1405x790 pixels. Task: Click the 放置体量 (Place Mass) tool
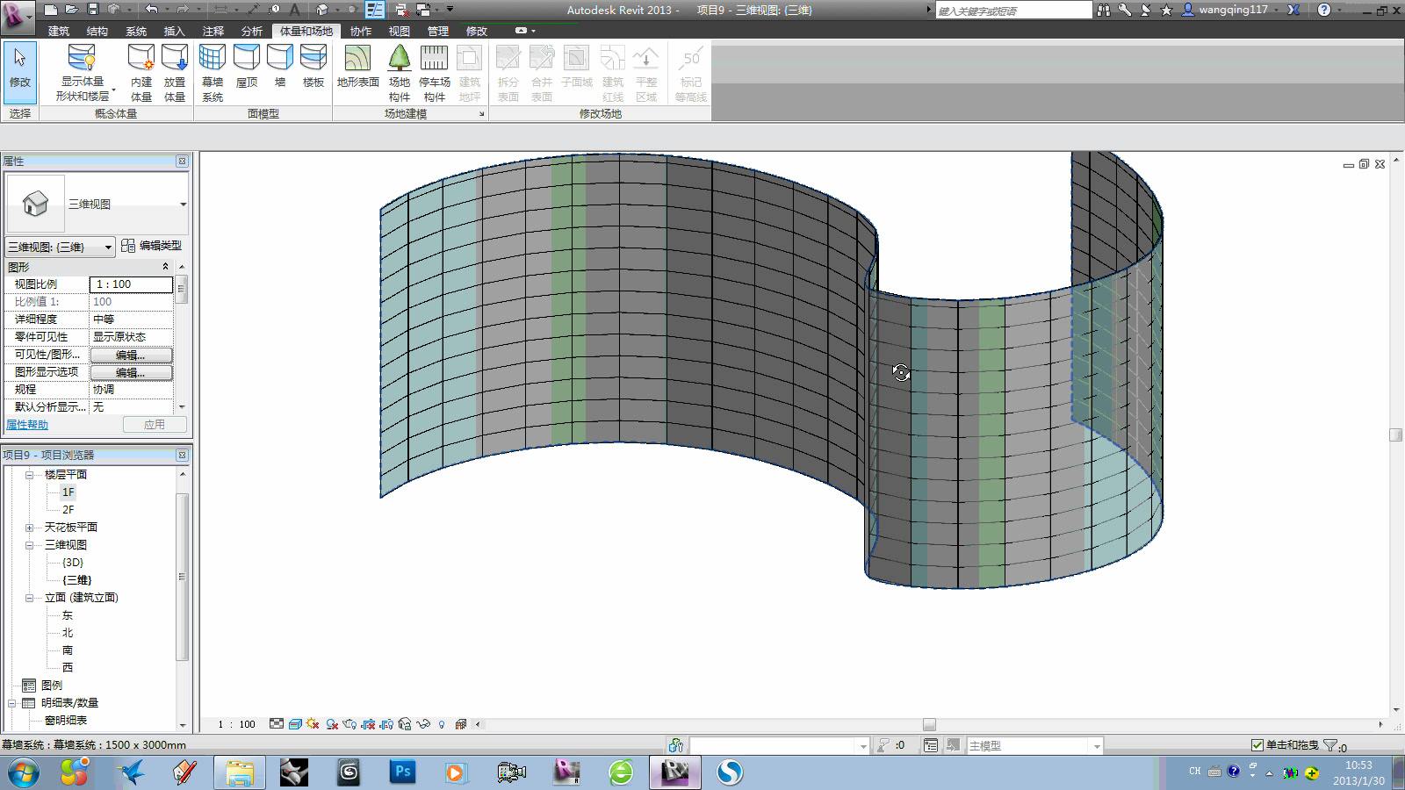pos(175,70)
